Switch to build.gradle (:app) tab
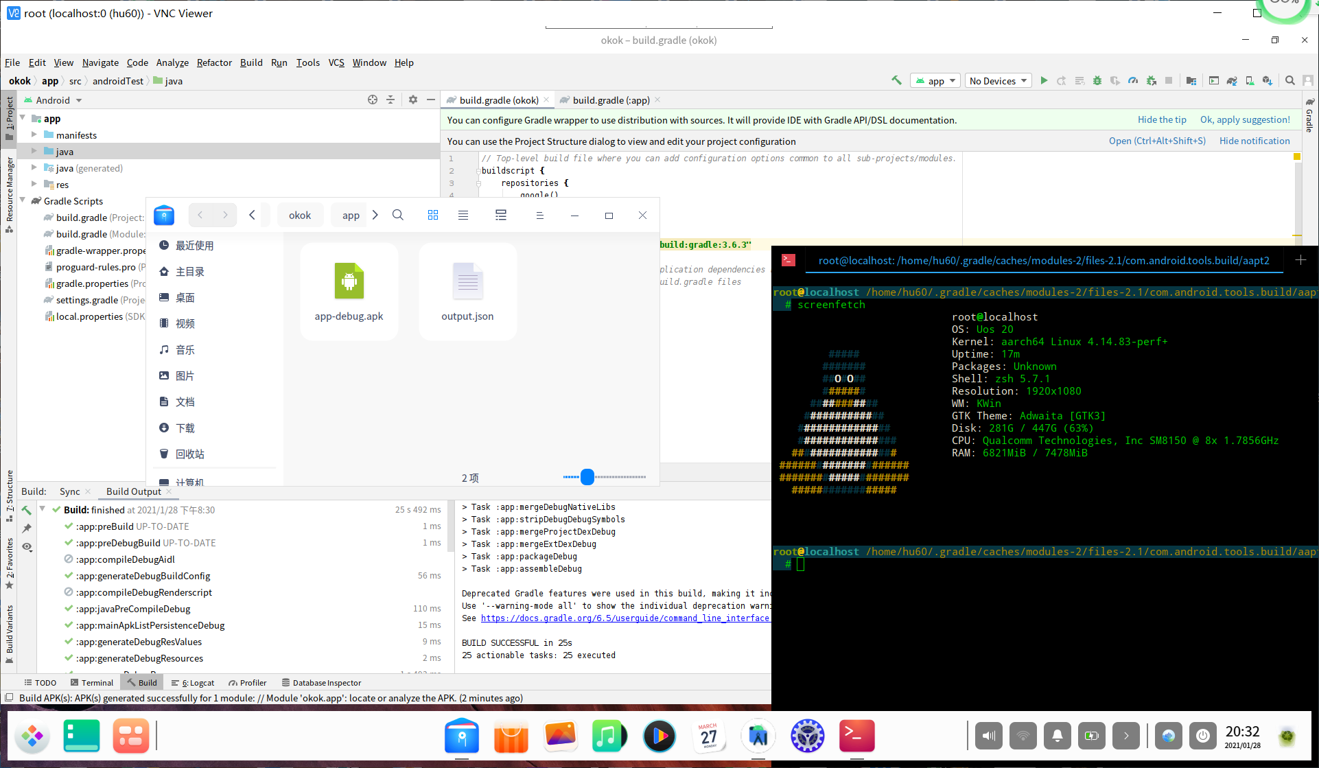Image resolution: width=1319 pixels, height=768 pixels. coord(611,100)
